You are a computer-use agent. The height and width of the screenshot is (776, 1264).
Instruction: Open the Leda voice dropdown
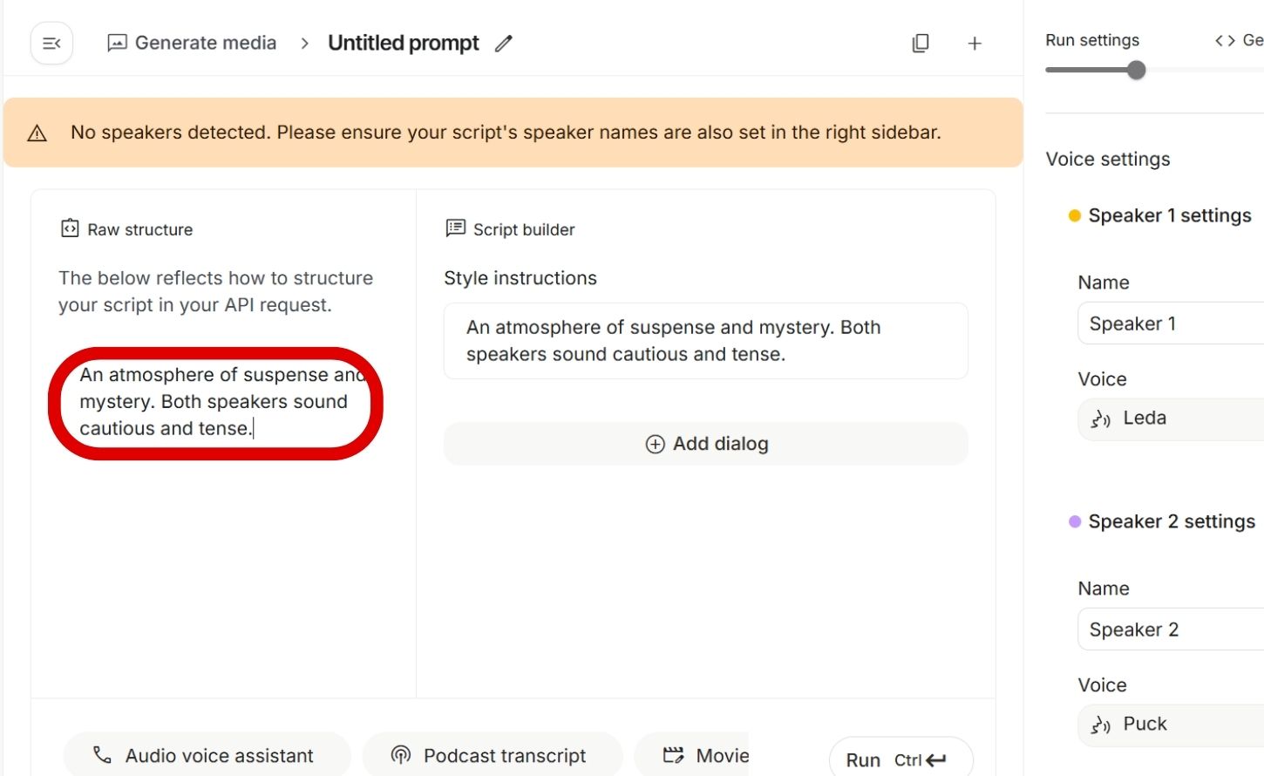point(1168,419)
